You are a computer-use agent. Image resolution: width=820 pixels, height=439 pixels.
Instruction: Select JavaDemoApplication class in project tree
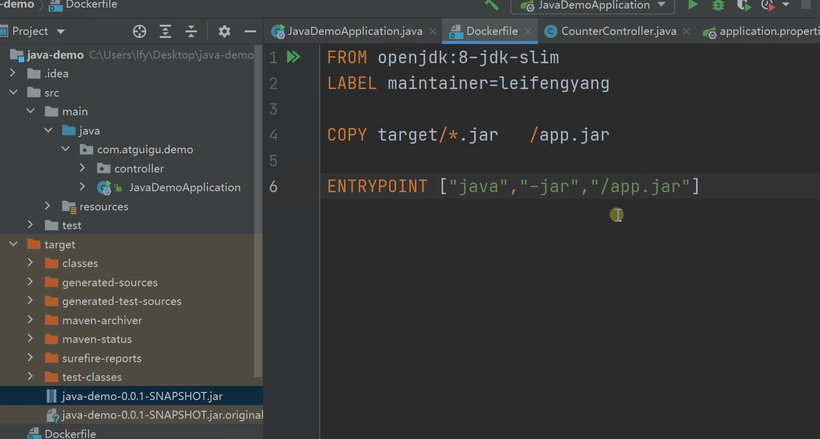pyautogui.click(x=185, y=187)
